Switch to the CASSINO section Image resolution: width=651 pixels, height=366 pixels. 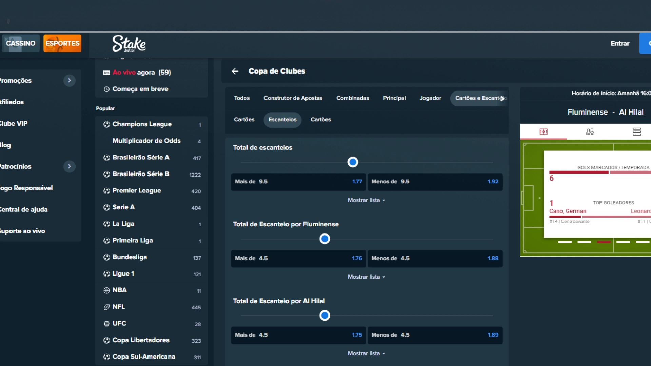[x=21, y=43]
